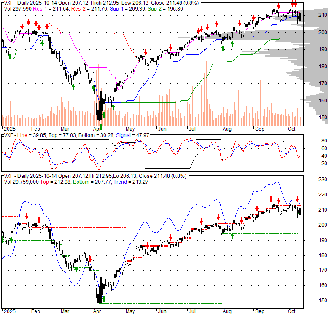
Task: Click the Feb month label under bottom chart
Action: (x=35, y=311)
